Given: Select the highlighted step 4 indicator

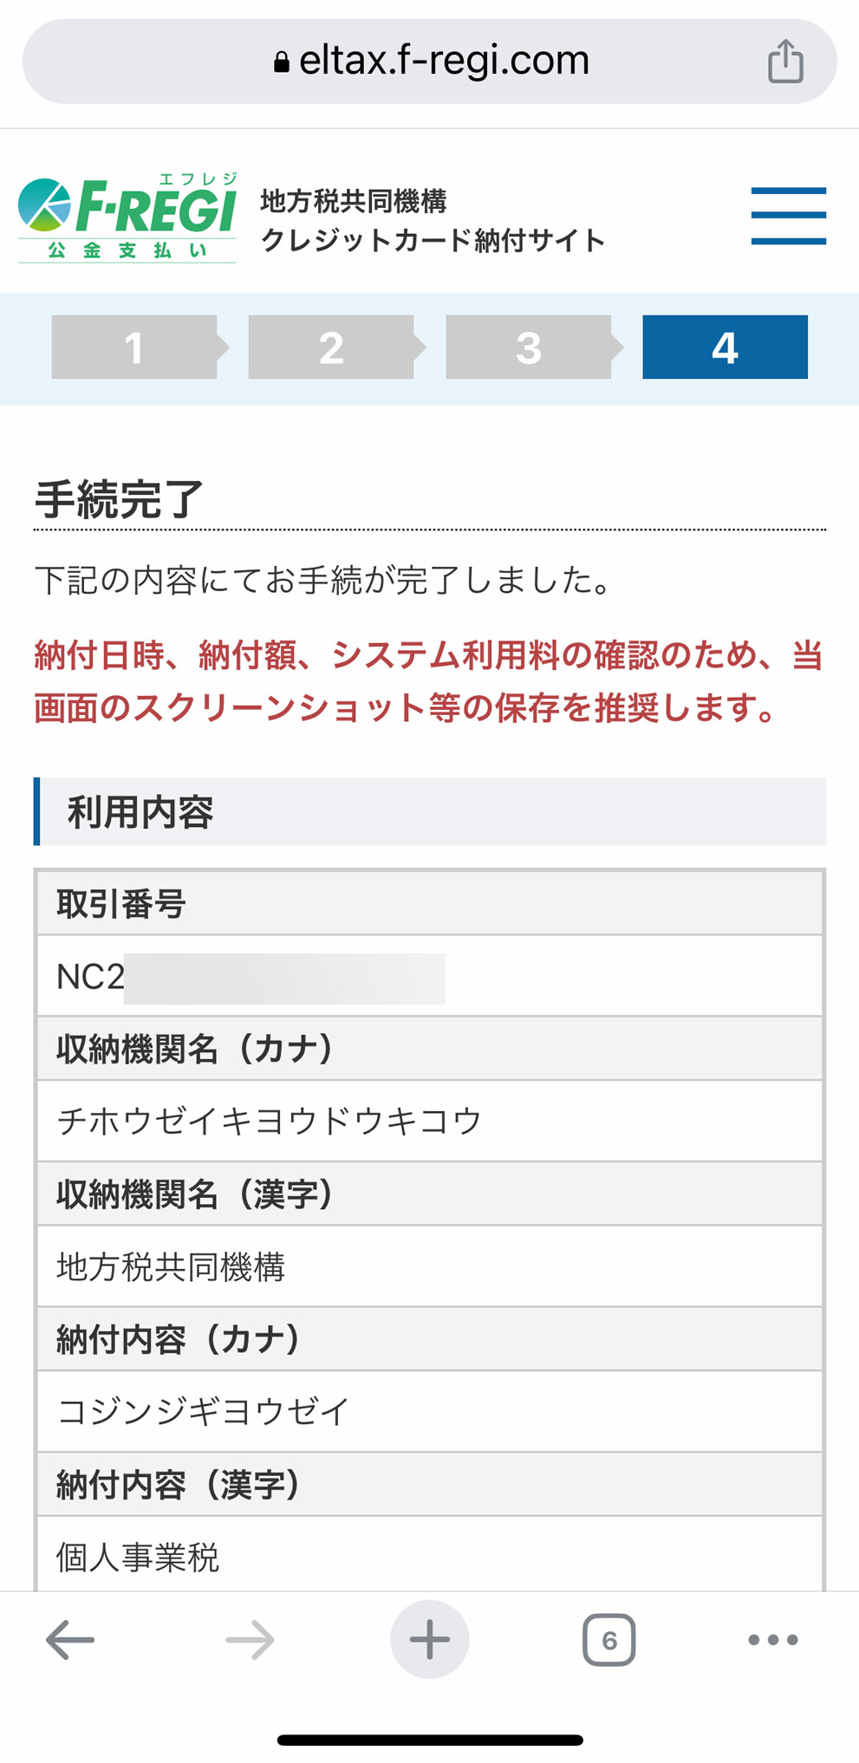Looking at the screenshot, I should pos(725,348).
